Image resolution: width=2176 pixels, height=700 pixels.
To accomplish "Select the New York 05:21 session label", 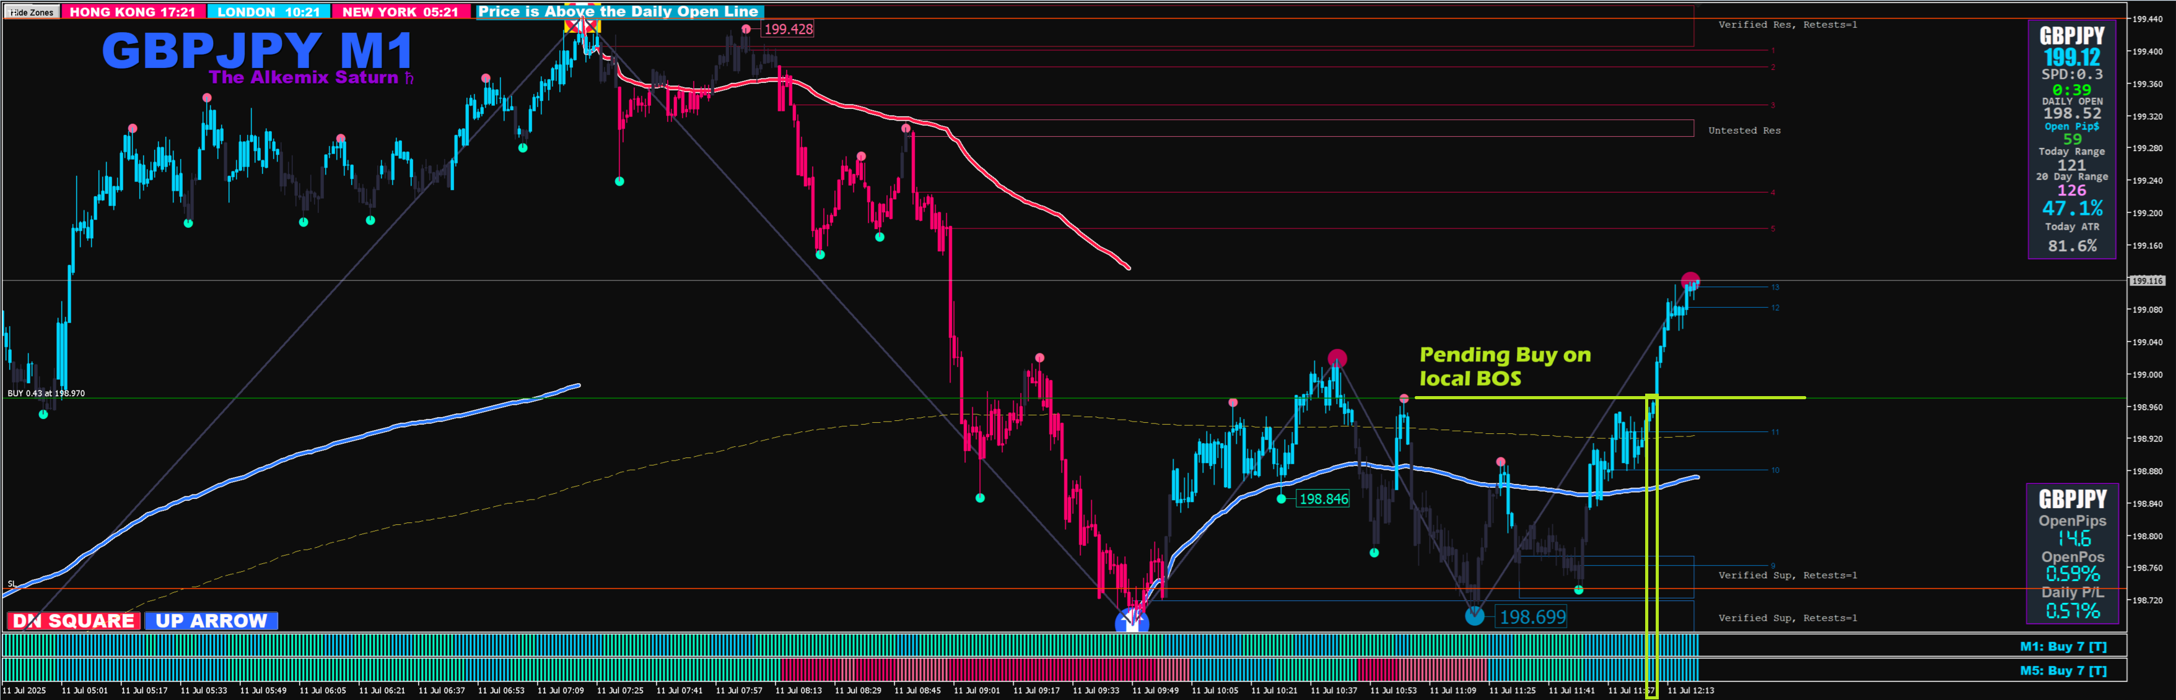I will [400, 12].
